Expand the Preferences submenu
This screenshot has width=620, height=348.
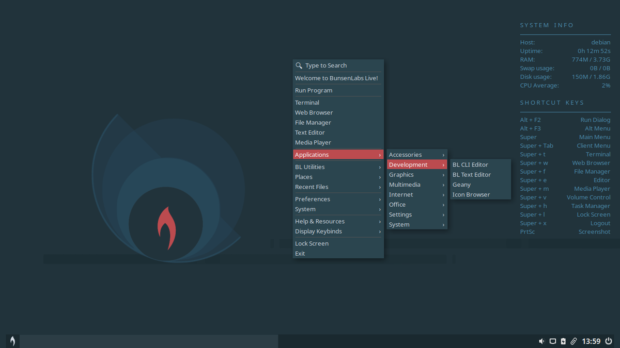click(338, 199)
